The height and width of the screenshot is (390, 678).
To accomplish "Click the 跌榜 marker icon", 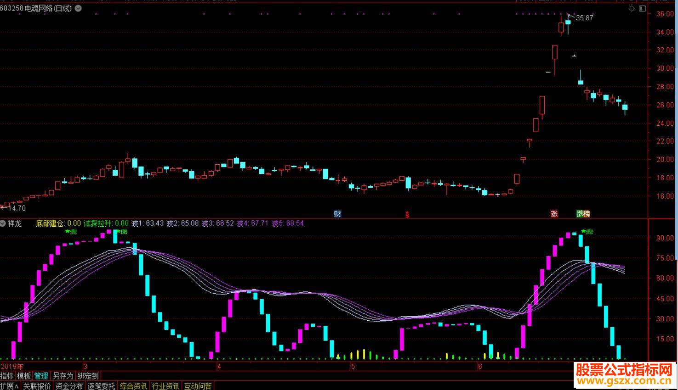I will 583,214.
